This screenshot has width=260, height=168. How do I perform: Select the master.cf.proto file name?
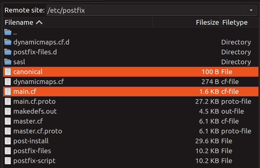pos(38,131)
